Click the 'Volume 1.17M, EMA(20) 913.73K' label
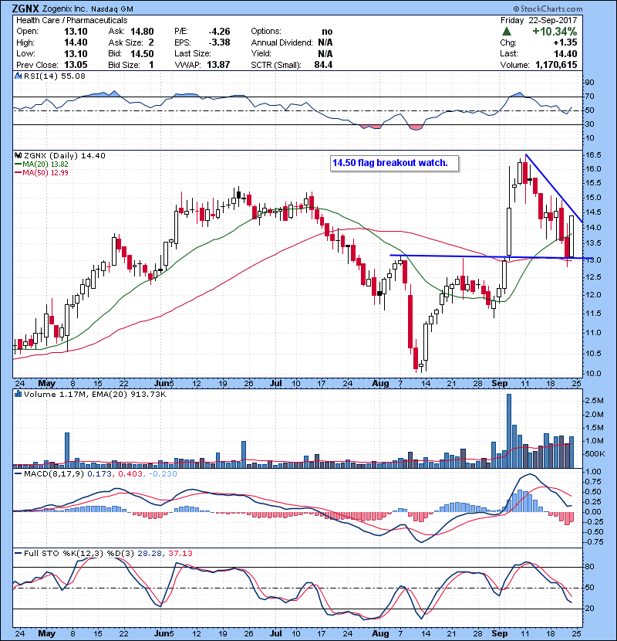This screenshot has width=617, height=641. click(95, 394)
